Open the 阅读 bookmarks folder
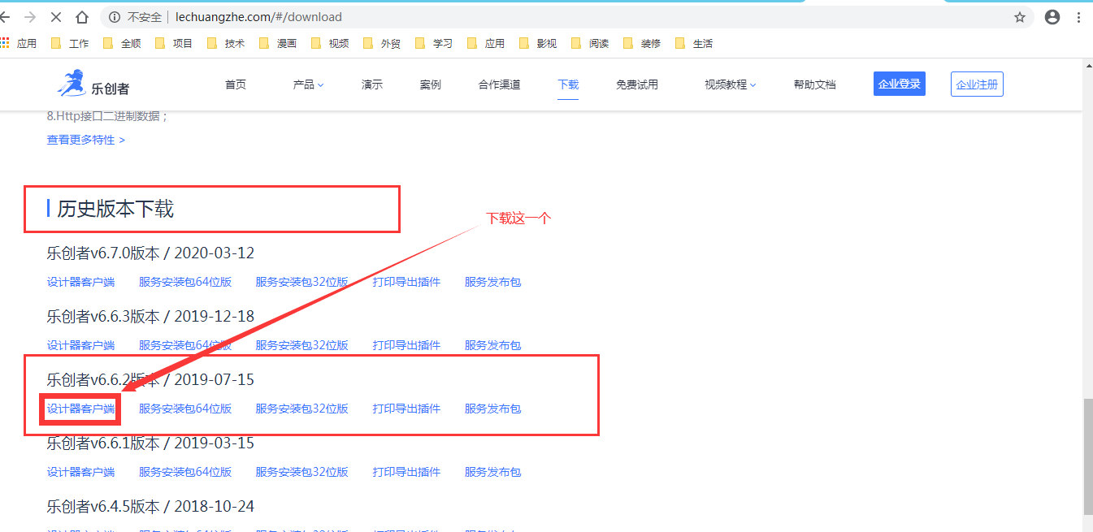 590,43
